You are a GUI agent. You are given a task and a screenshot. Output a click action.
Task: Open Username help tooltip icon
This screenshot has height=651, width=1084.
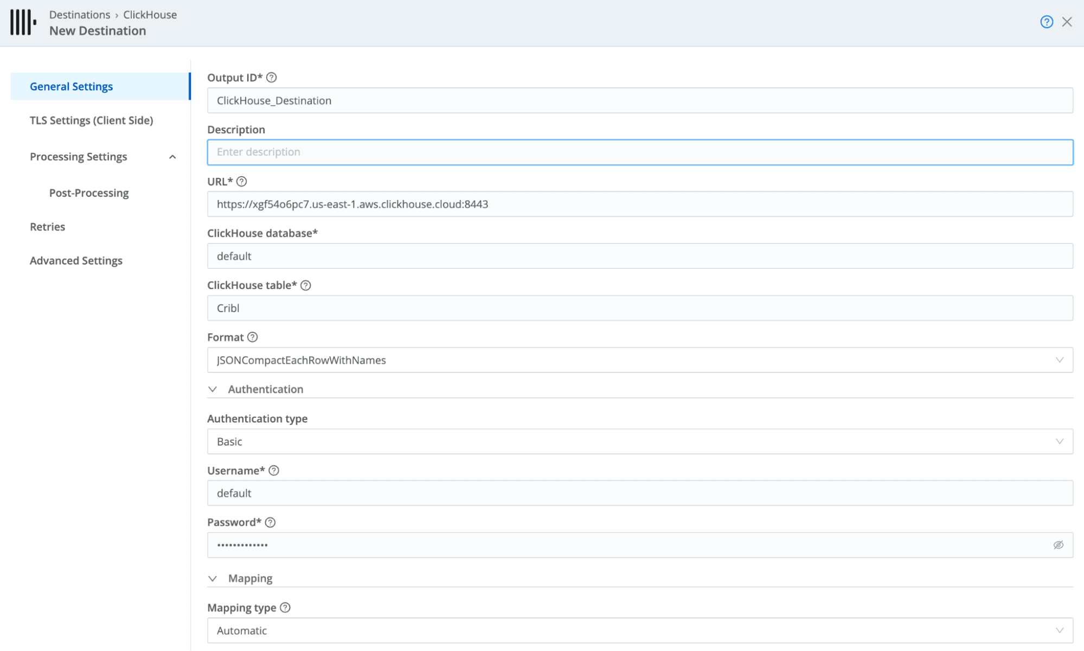(x=274, y=470)
